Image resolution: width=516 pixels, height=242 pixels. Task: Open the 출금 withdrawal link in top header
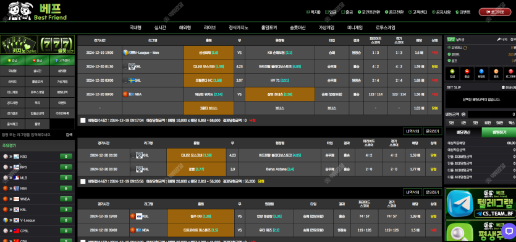[347, 12]
